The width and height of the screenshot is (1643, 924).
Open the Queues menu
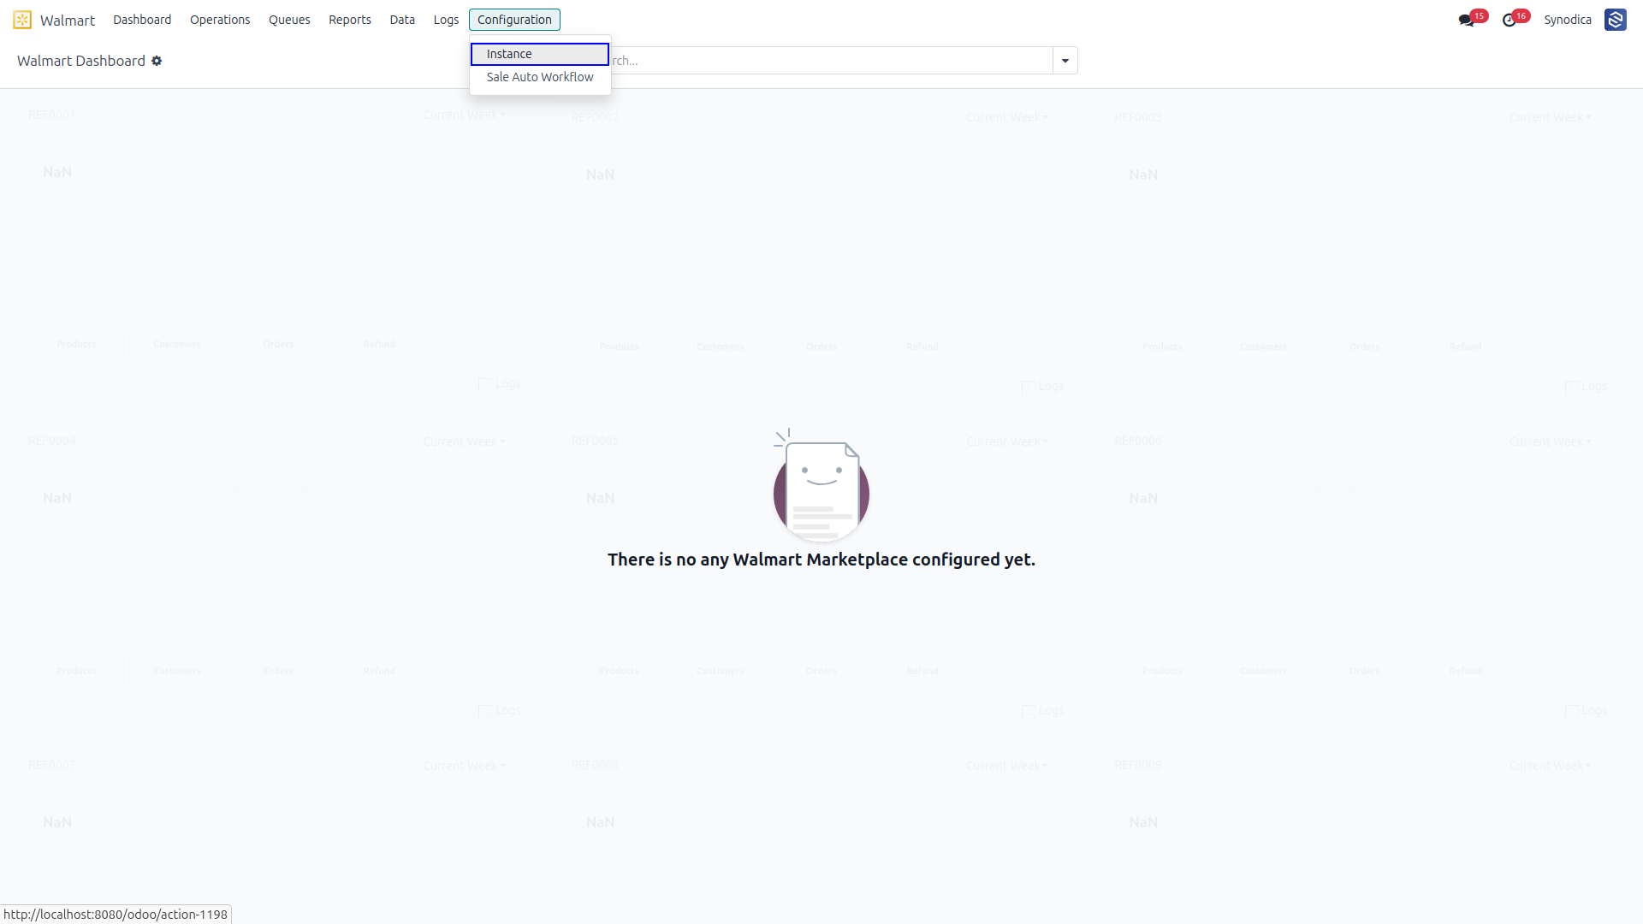click(289, 20)
